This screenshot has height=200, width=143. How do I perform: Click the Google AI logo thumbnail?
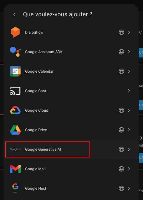(x=15, y=149)
